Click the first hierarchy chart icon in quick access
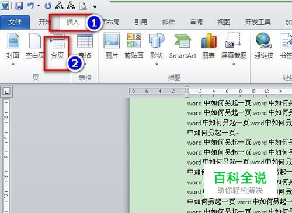292x213 pixels. (x=59, y=6)
